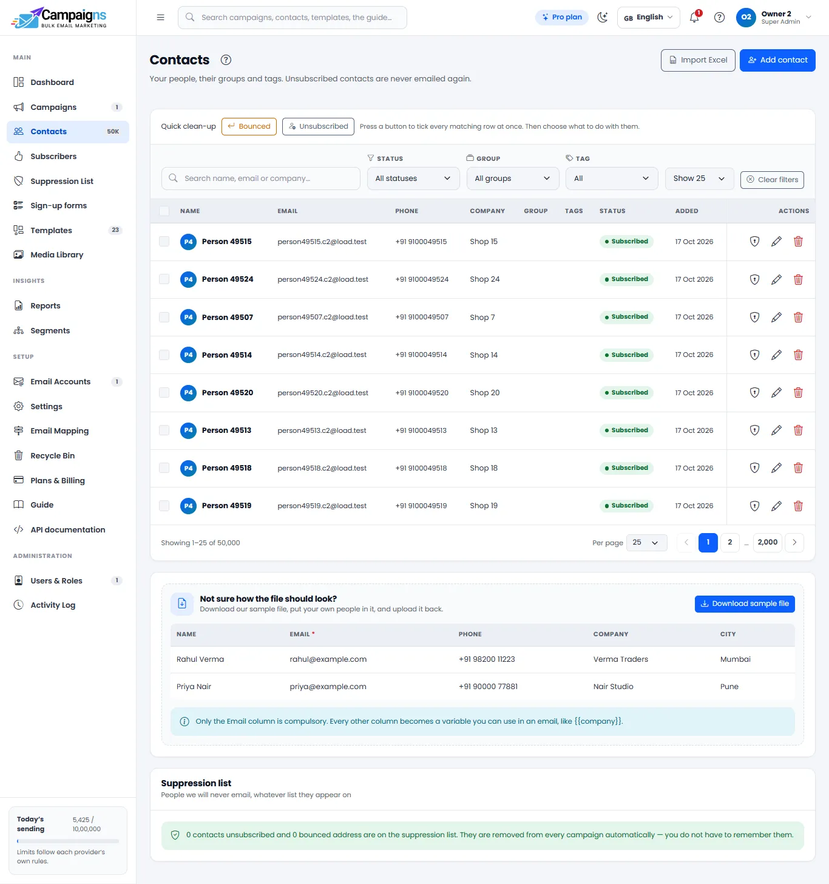Delete Person 49519 with the trash icon
The width and height of the screenshot is (829, 884).
tap(798, 506)
